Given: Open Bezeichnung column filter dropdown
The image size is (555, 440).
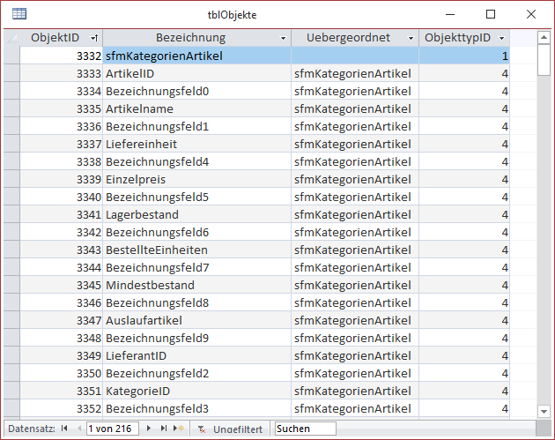Looking at the screenshot, I should [x=283, y=39].
